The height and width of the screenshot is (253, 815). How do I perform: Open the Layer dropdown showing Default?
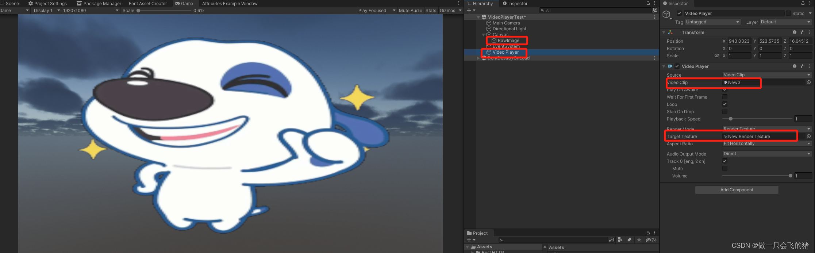pos(785,22)
